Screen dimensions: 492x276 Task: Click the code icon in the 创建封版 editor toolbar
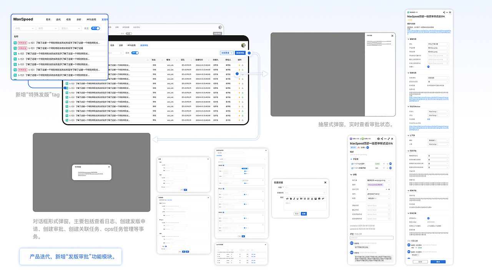(x=287, y=199)
